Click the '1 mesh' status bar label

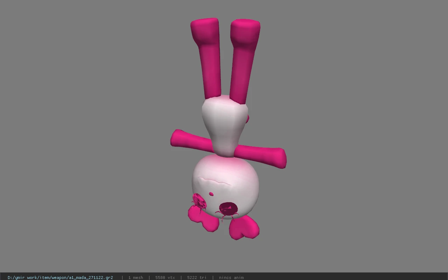click(x=135, y=278)
